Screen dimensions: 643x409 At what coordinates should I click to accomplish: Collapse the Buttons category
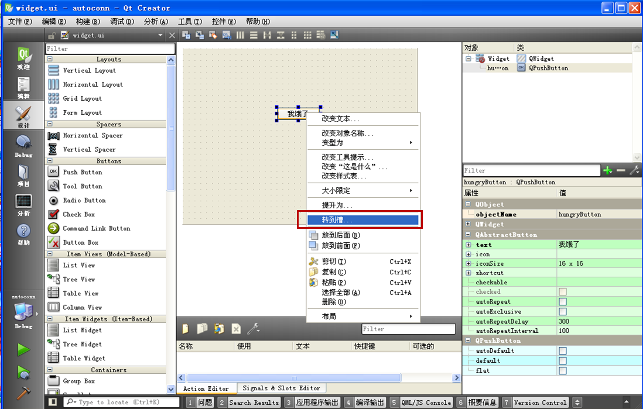(x=50, y=161)
